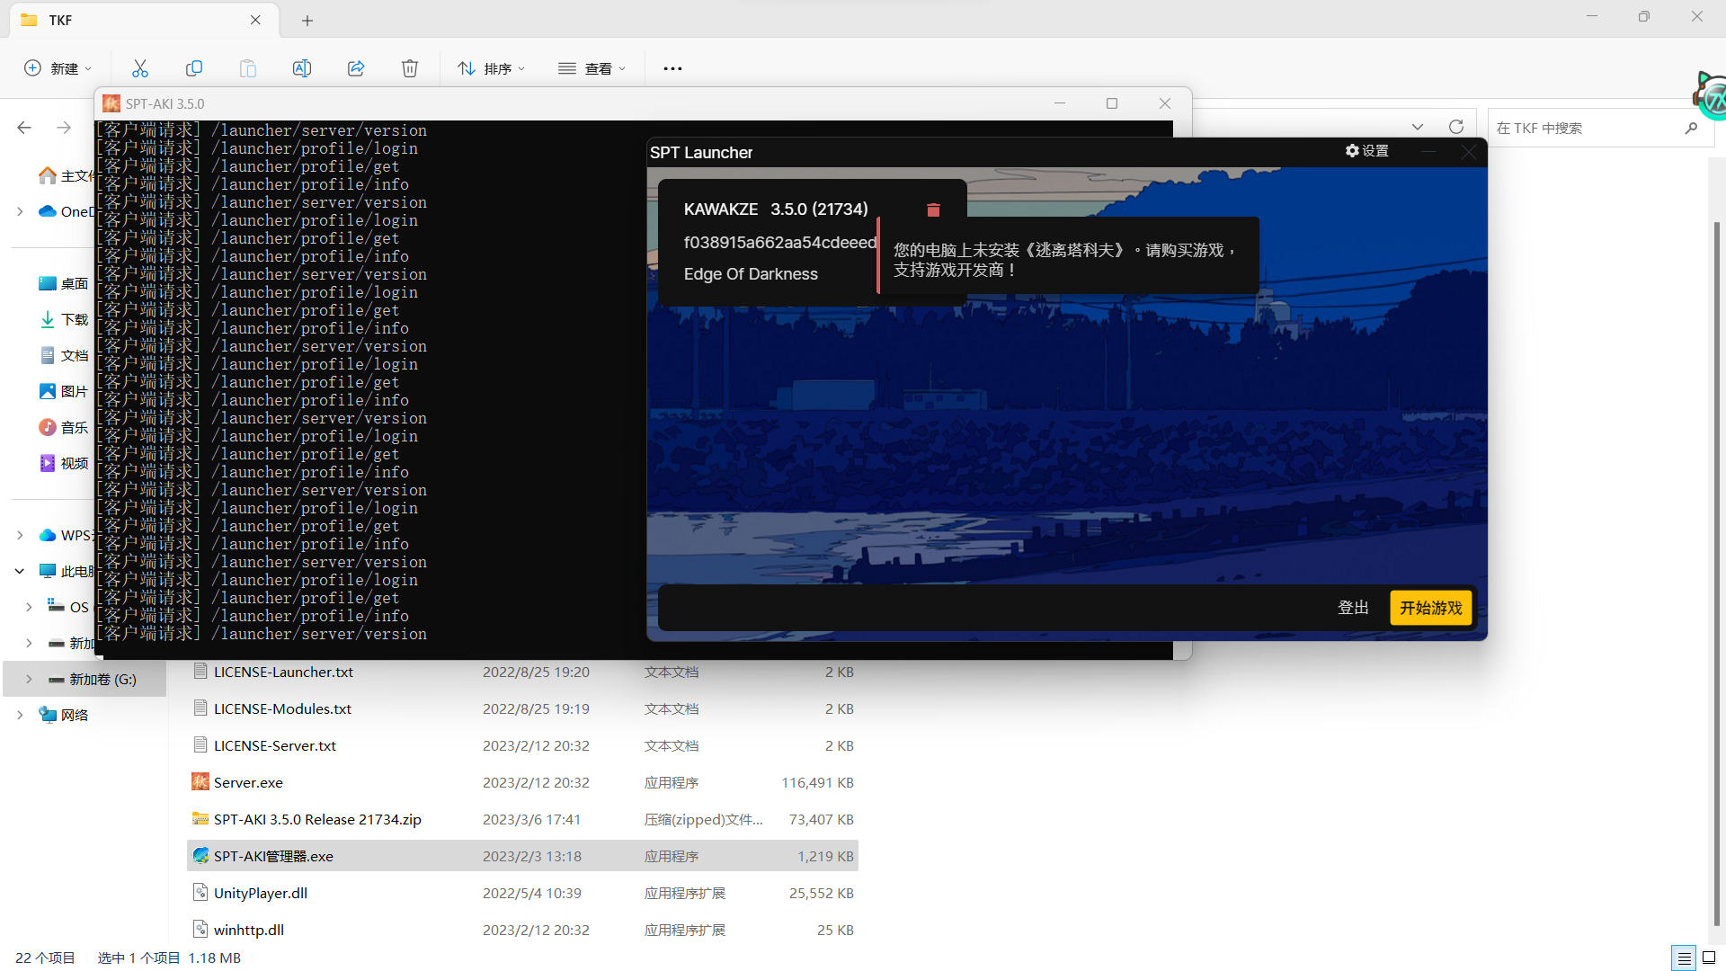Click the 2023/2/3 13:18 date cell
Screen dimensions: 1726x971
pyautogui.click(x=532, y=856)
